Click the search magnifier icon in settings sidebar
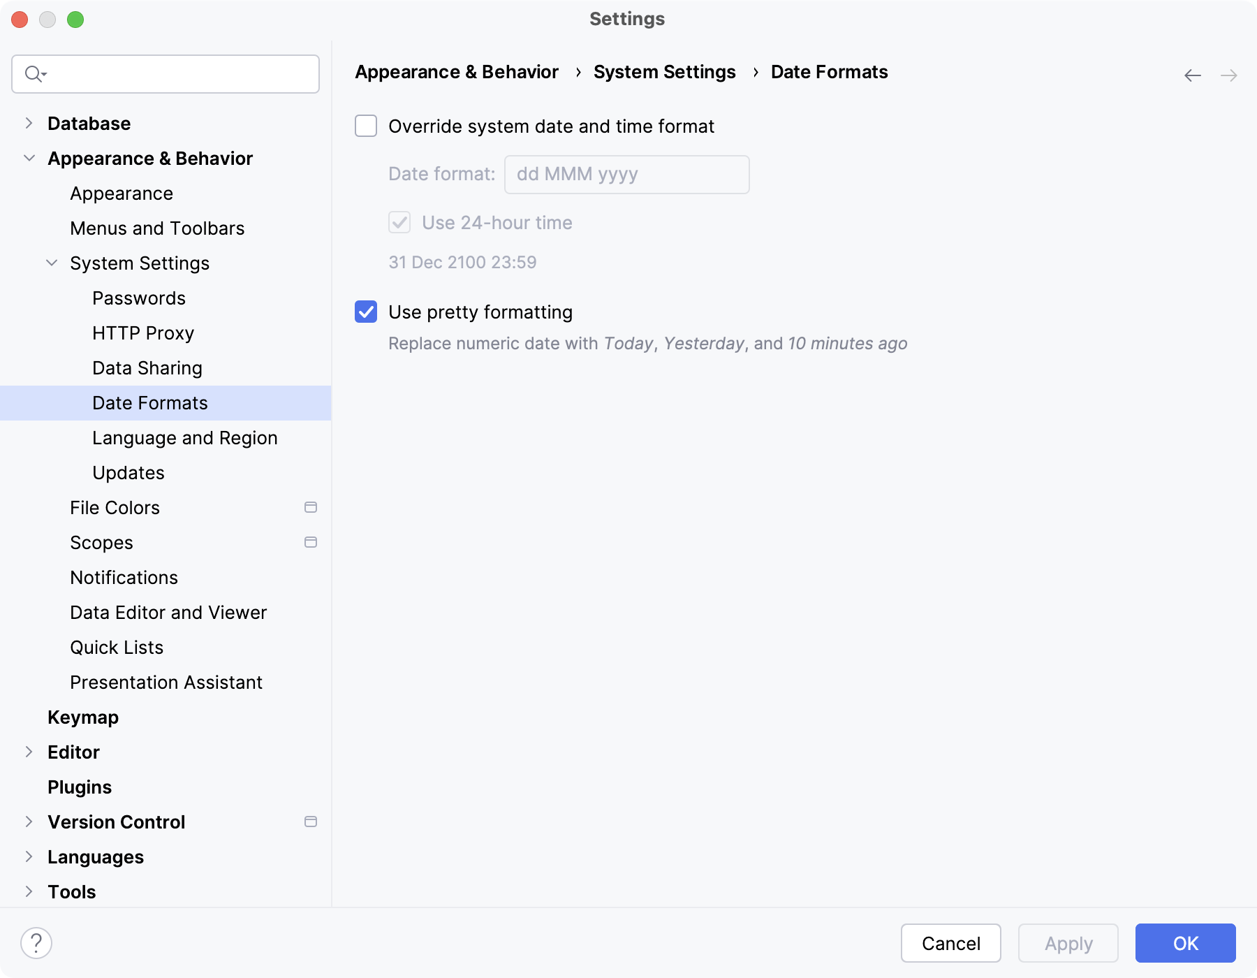Screen dimensions: 1257x978 tap(33, 73)
